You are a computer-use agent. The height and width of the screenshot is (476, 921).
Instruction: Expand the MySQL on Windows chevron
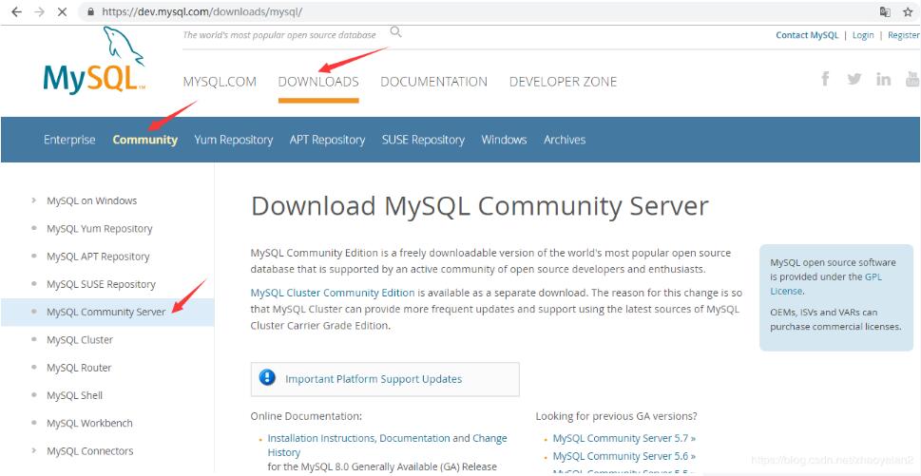34,200
